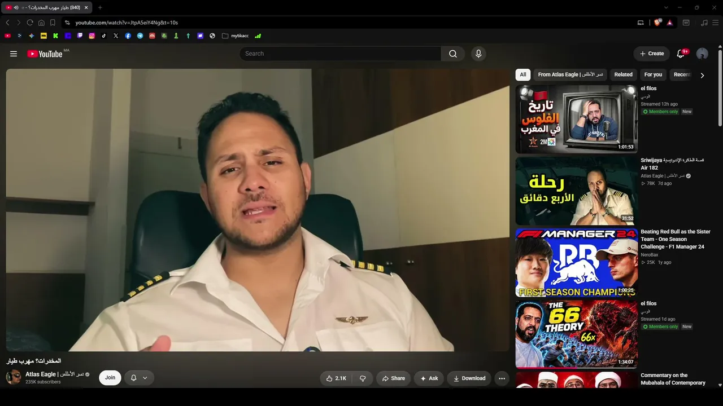This screenshot has height=406, width=723.
Task: Open the account avatar menu
Action: tap(702, 54)
